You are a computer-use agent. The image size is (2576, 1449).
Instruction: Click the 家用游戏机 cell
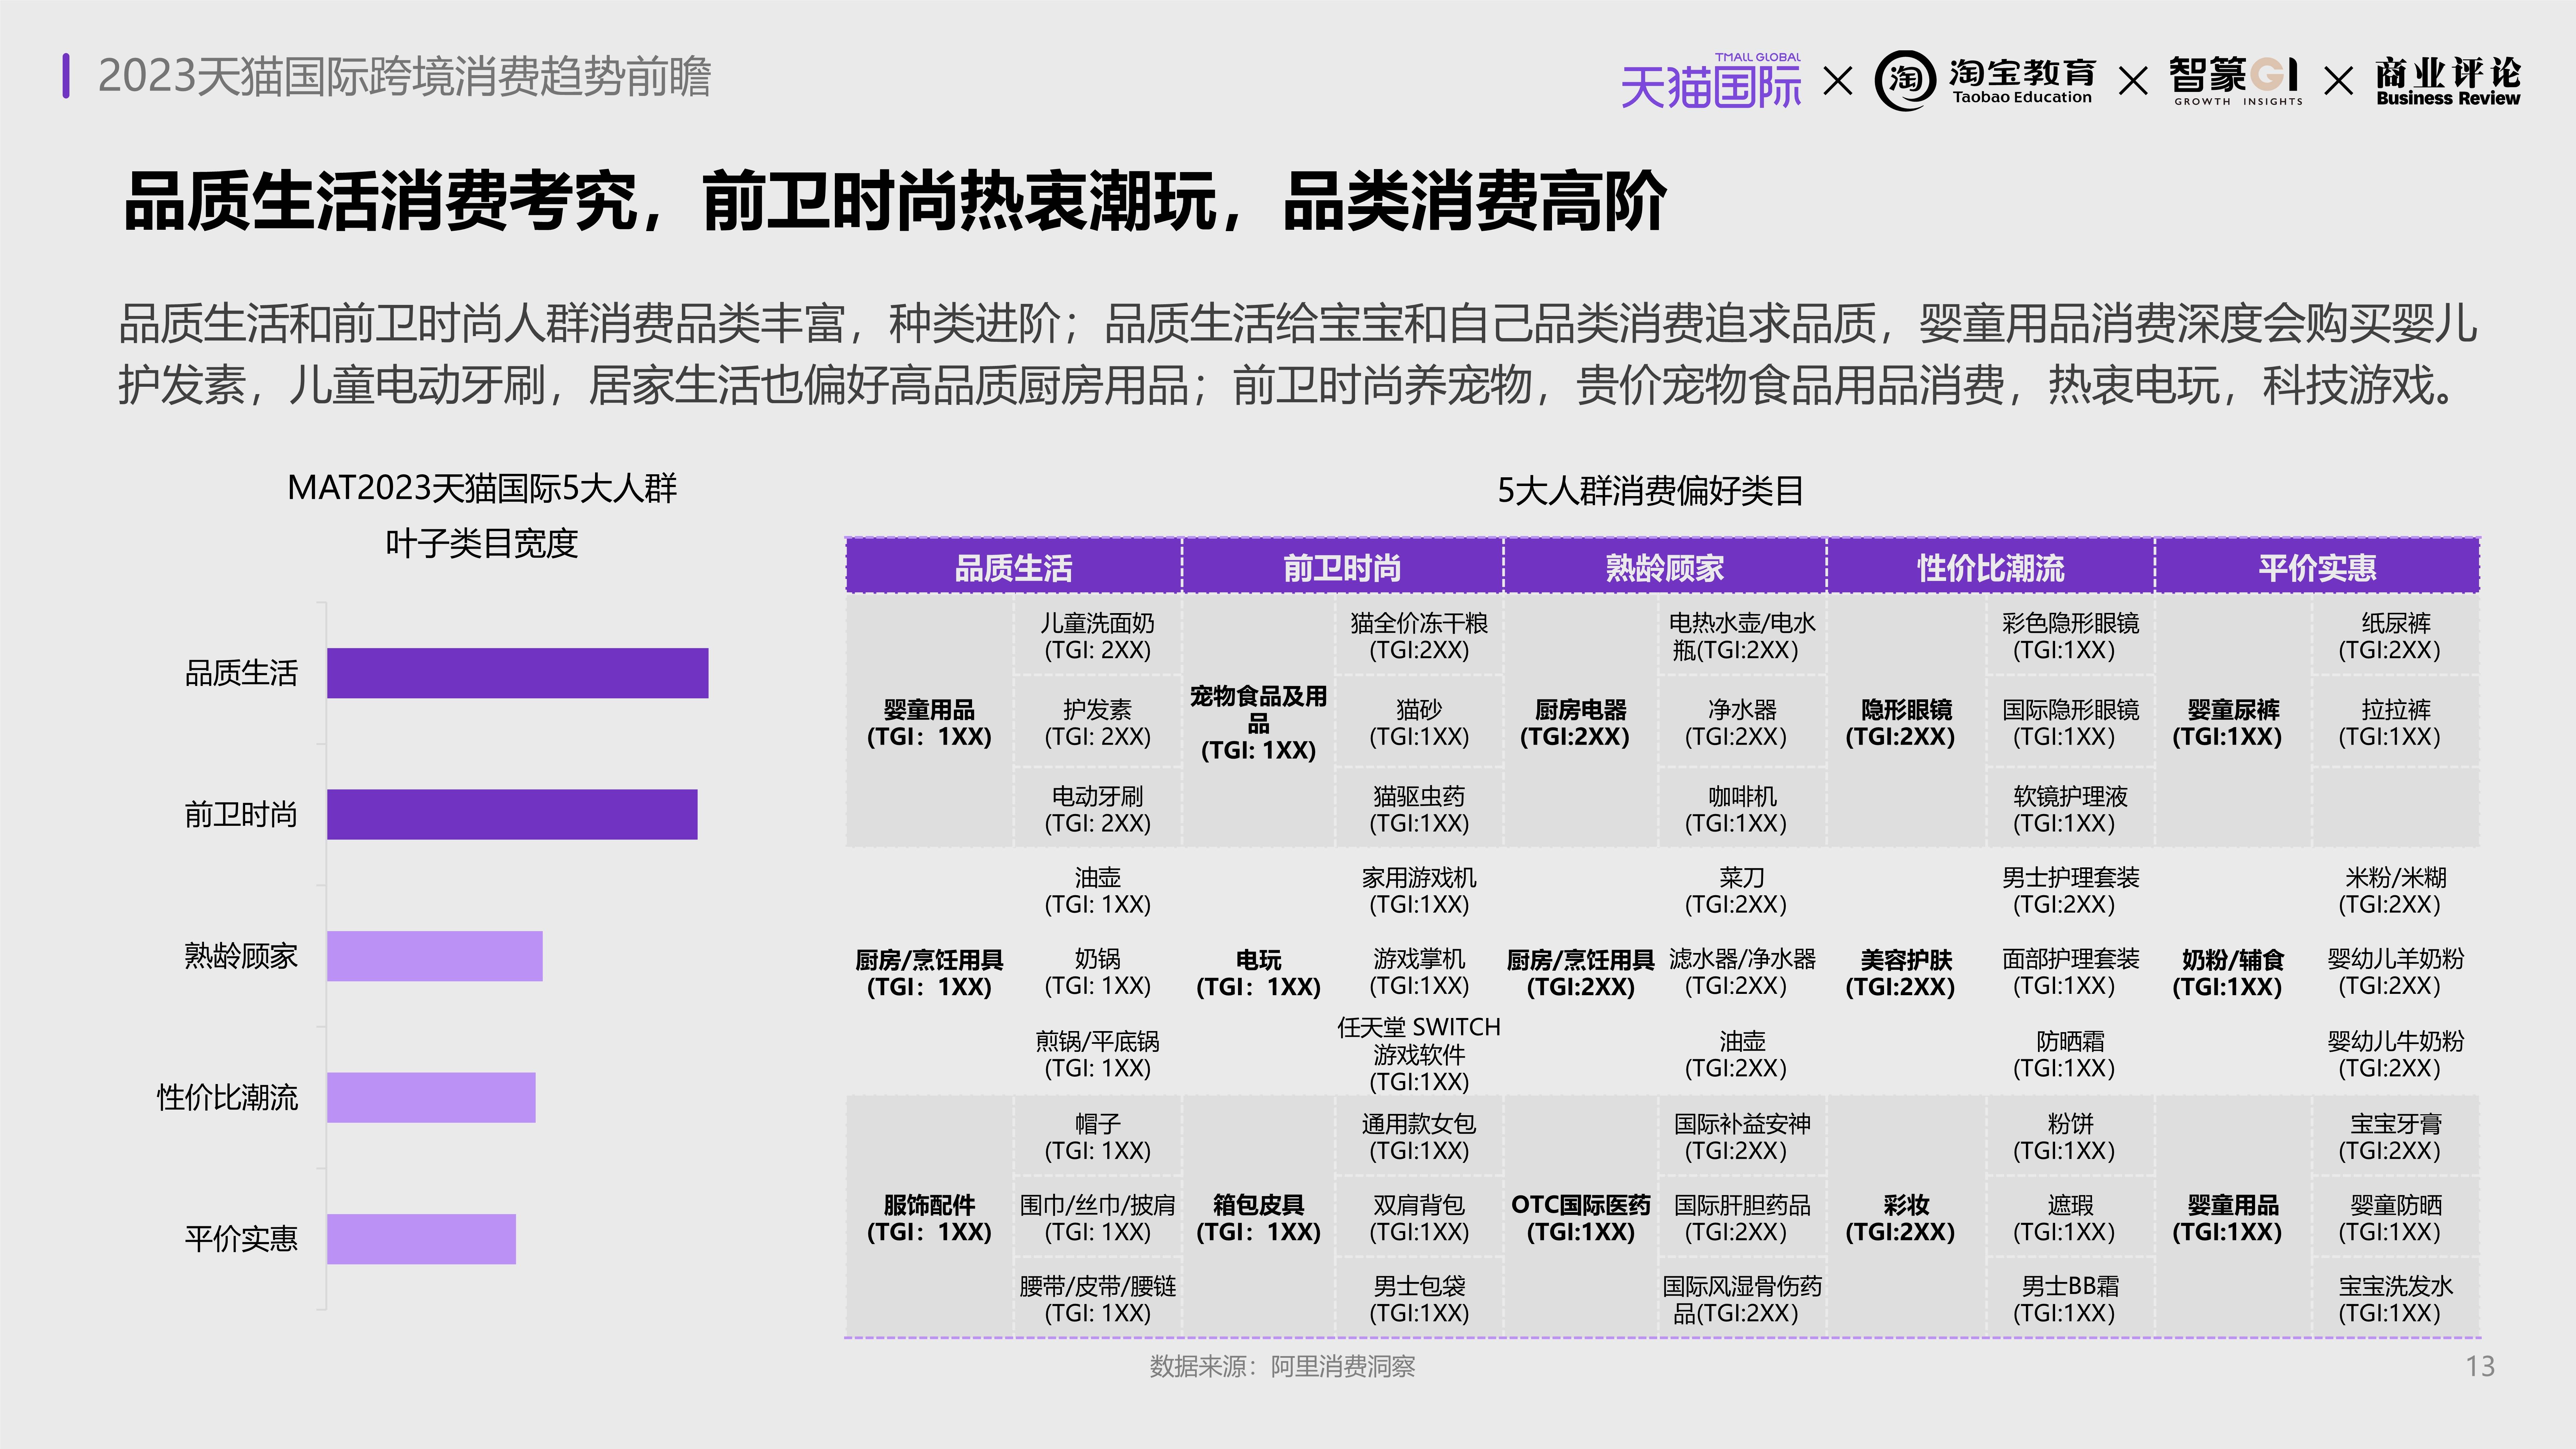1419,890
